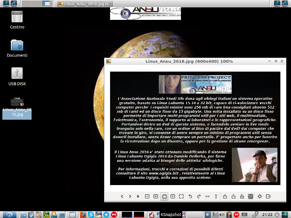291x218 pixels.
Task: Open the system monitor graph in tray
Action: (285, 215)
